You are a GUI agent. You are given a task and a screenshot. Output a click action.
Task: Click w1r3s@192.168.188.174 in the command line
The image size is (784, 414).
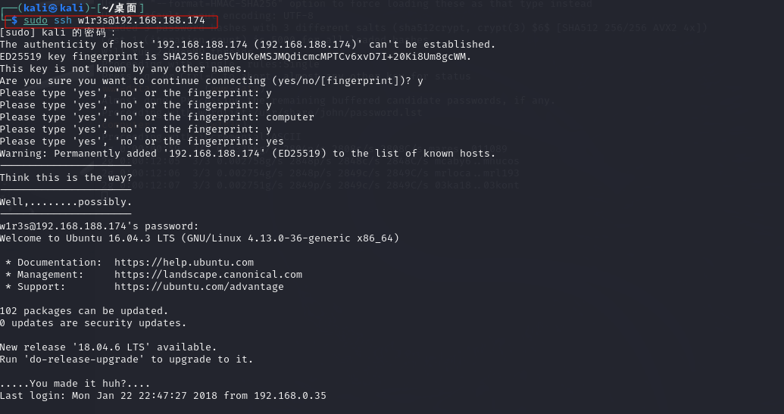[x=142, y=20]
